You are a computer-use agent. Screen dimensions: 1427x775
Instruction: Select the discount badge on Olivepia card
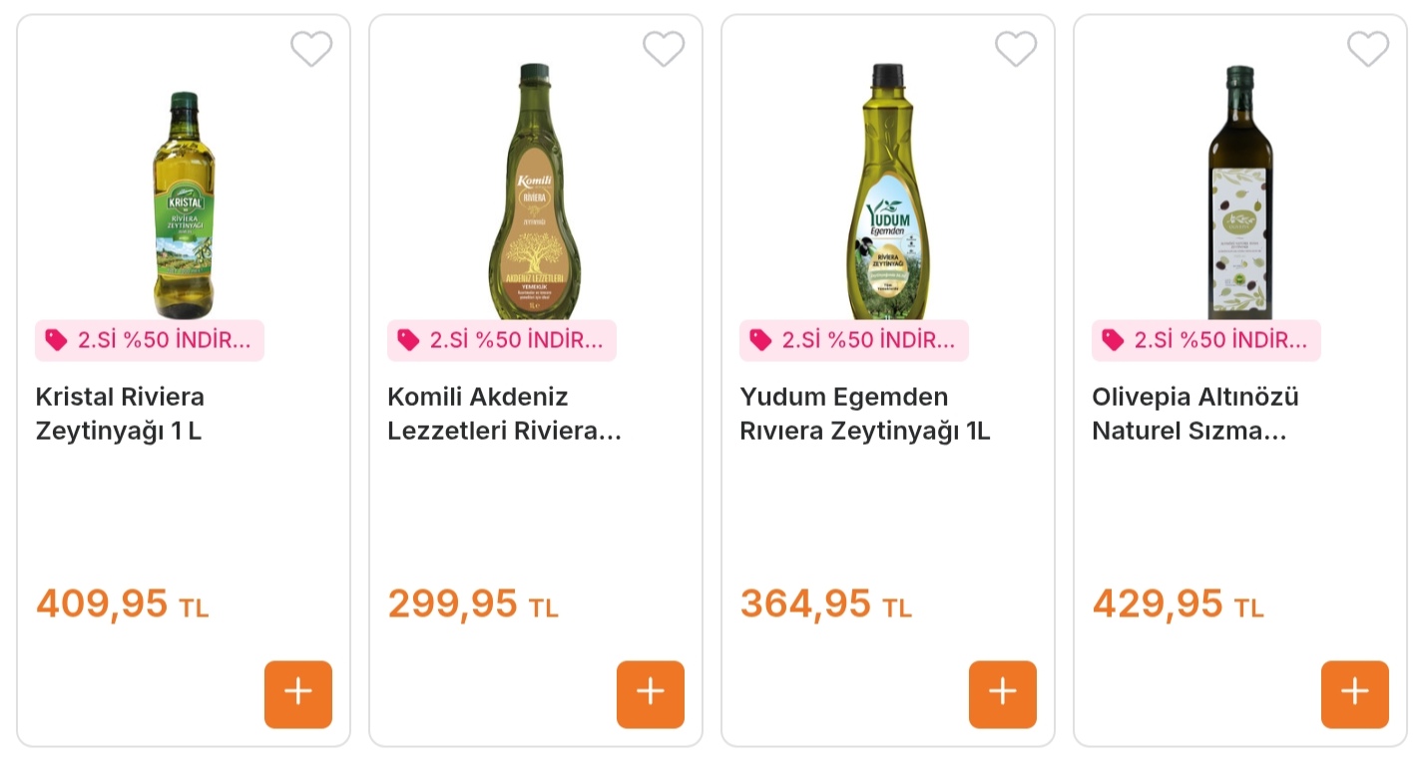tap(1206, 340)
